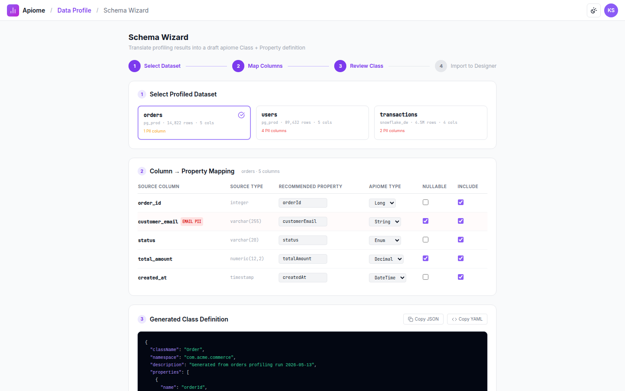Uncheck Include for status row

point(461,240)
